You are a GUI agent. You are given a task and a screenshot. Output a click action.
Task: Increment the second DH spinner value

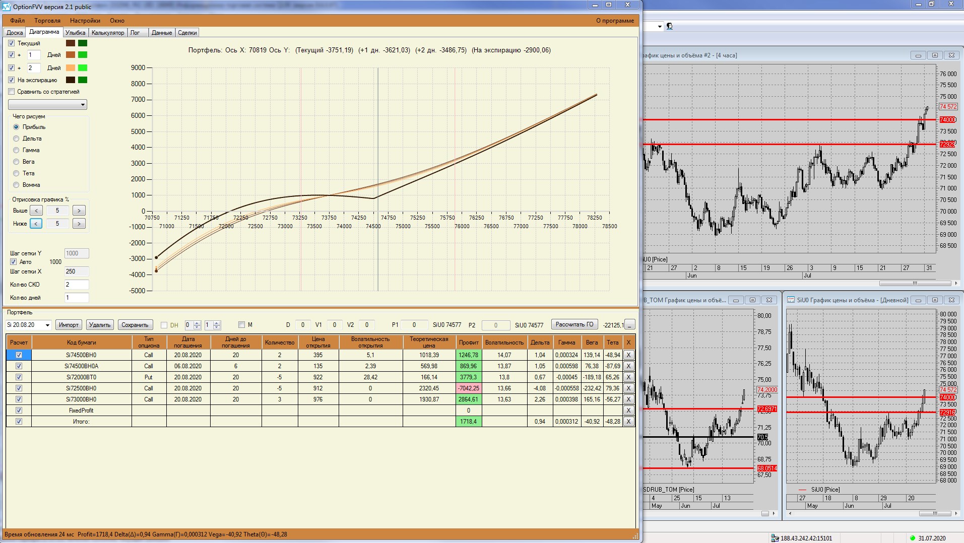click(217, 323)
